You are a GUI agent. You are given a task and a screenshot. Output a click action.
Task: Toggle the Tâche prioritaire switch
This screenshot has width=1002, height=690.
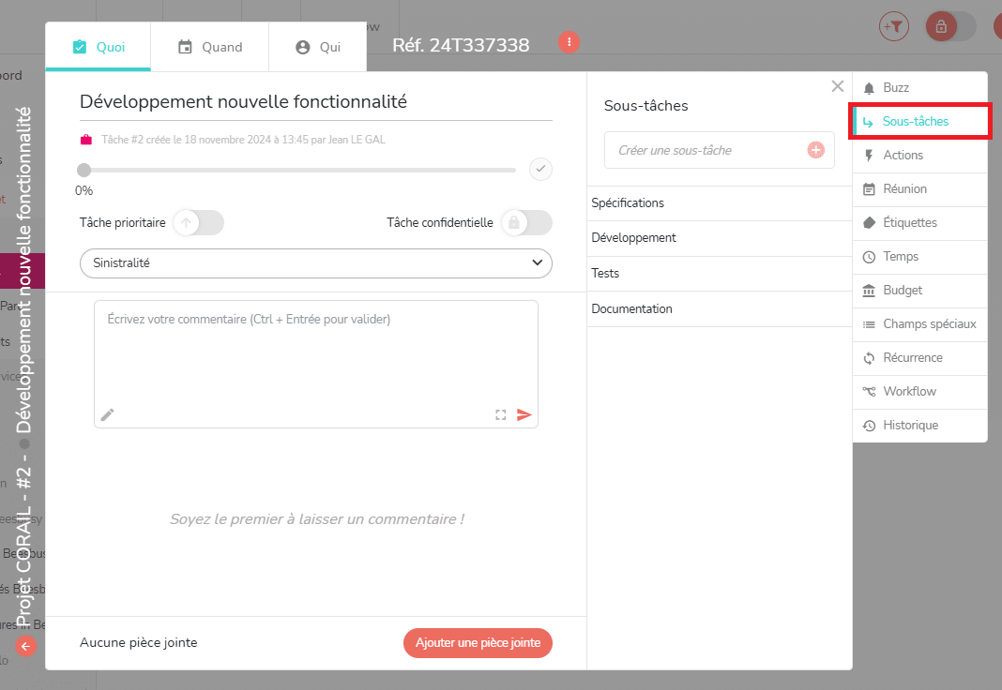(x=198, y=223)
